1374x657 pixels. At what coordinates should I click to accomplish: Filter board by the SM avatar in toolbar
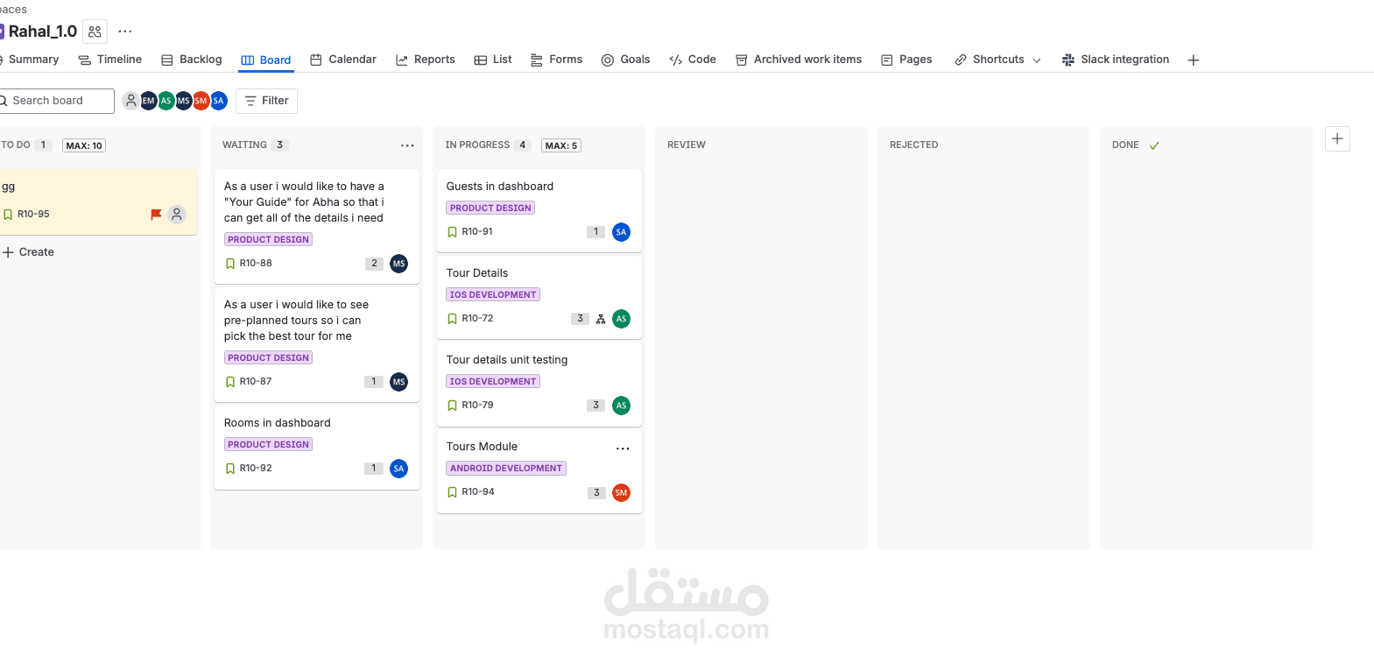[201, 101]
